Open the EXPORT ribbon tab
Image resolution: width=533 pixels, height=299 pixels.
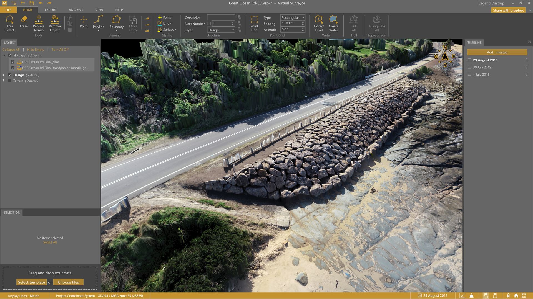point(51,10)
